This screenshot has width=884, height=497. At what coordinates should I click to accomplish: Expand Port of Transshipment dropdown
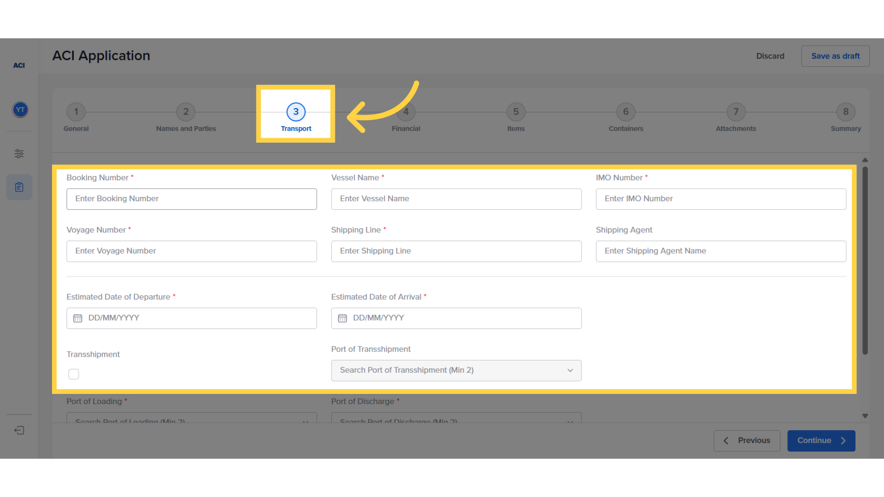click(456, 370)
